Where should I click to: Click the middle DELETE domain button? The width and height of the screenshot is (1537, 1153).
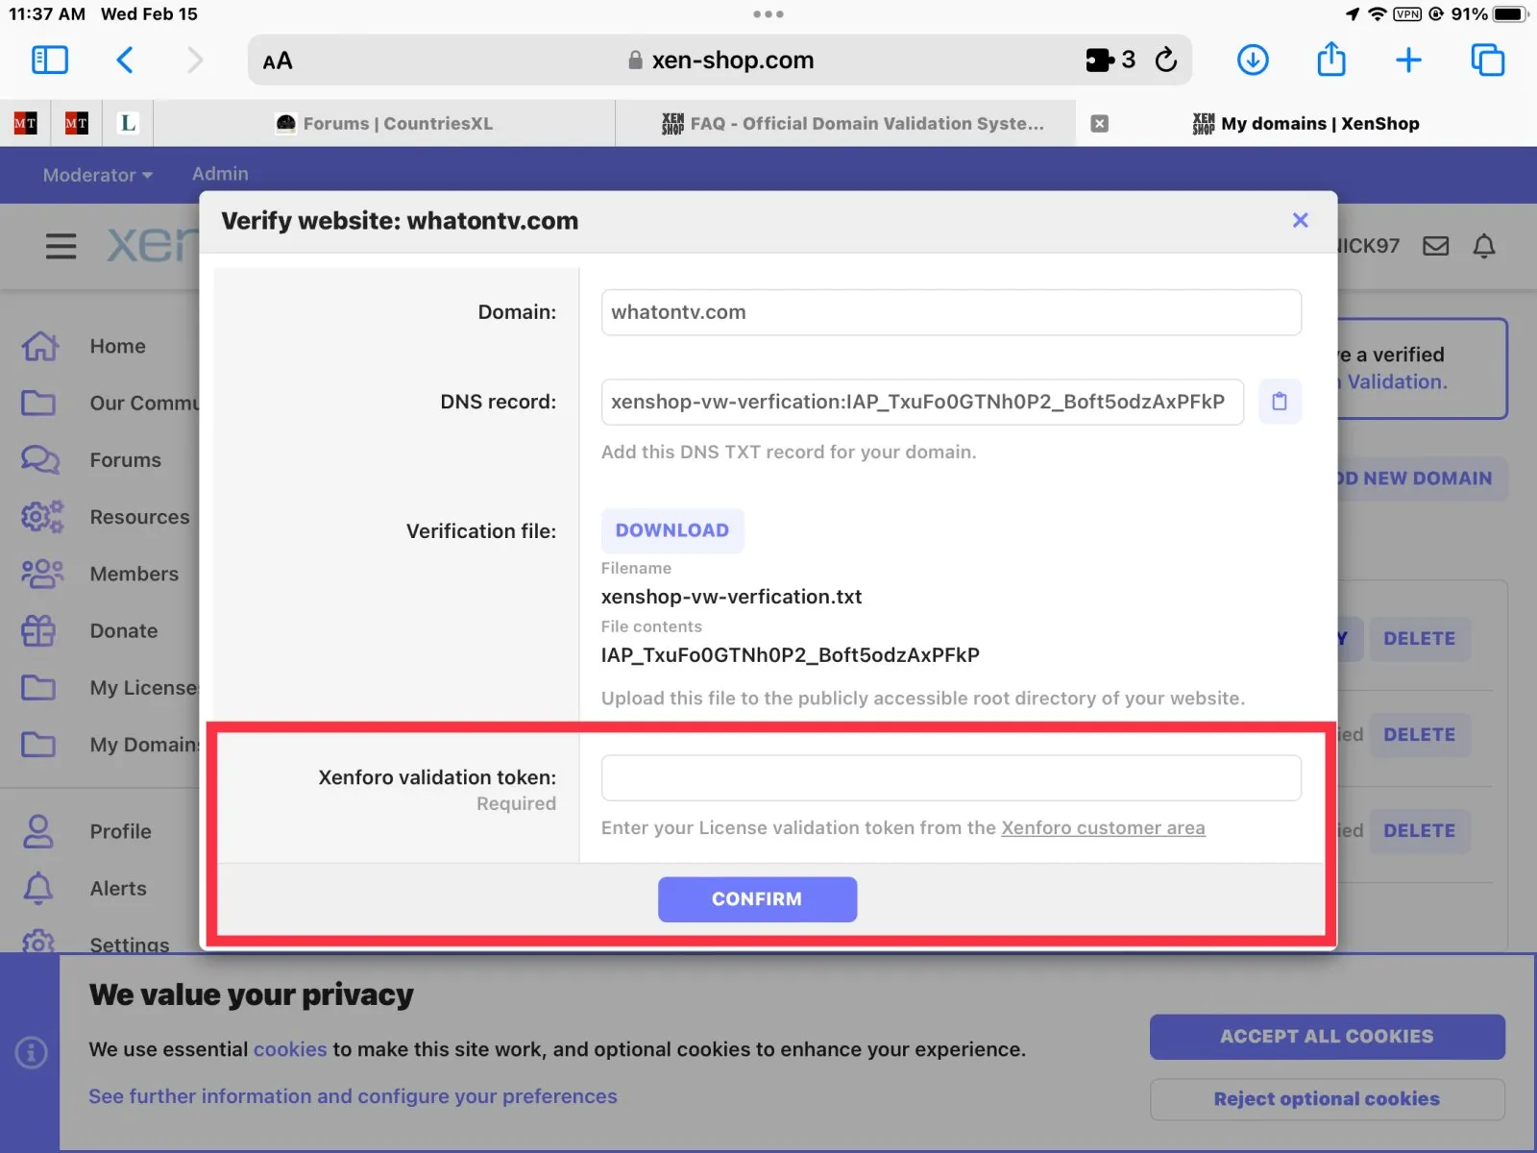click(x=1420, y=735)
